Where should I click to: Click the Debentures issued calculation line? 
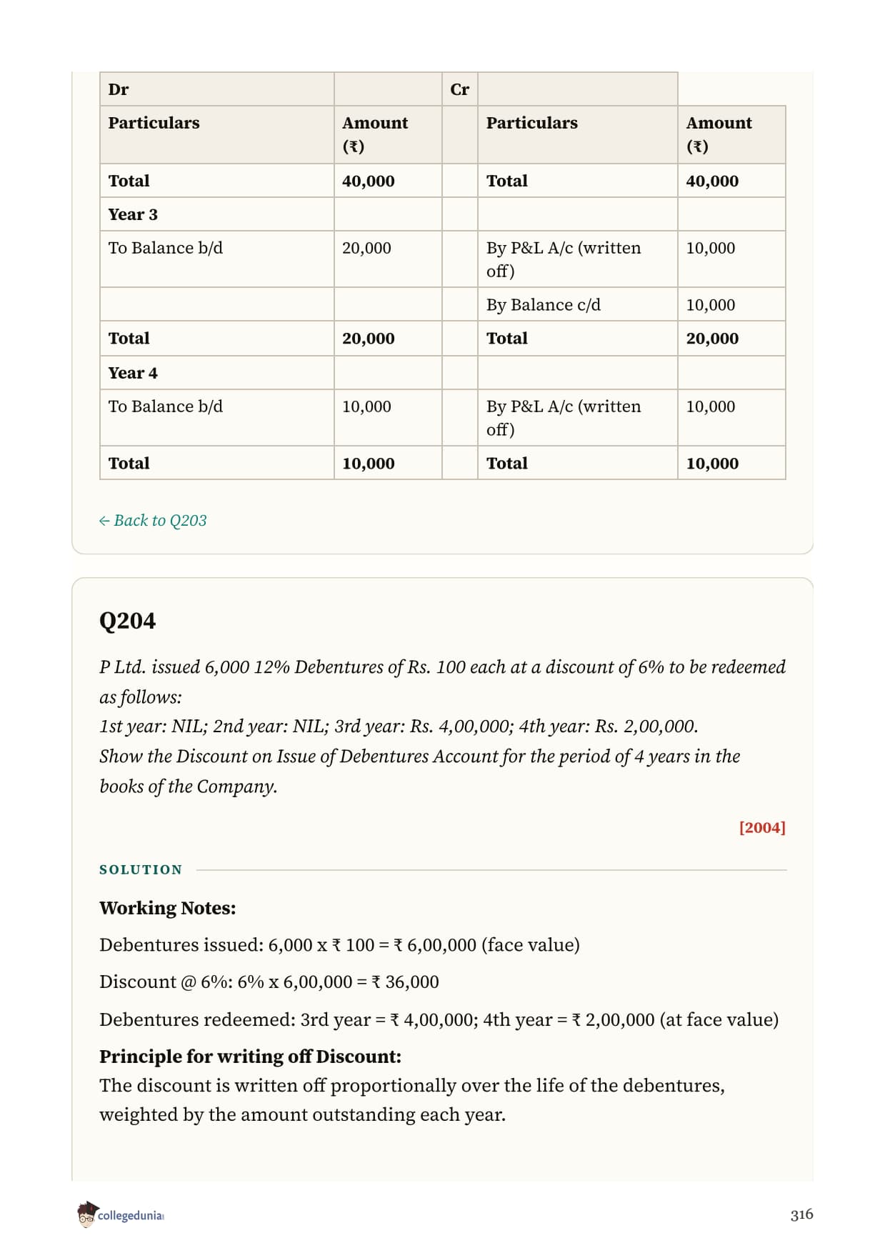click(x=340, y=945)
